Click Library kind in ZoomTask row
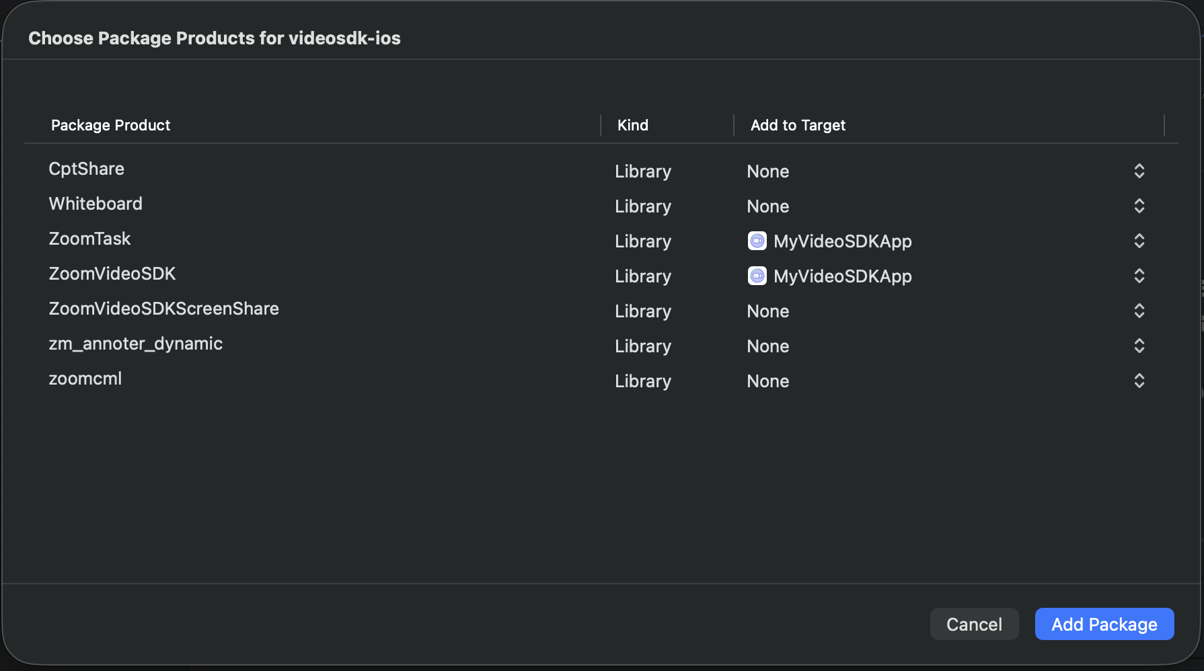 tap(643, 241)
